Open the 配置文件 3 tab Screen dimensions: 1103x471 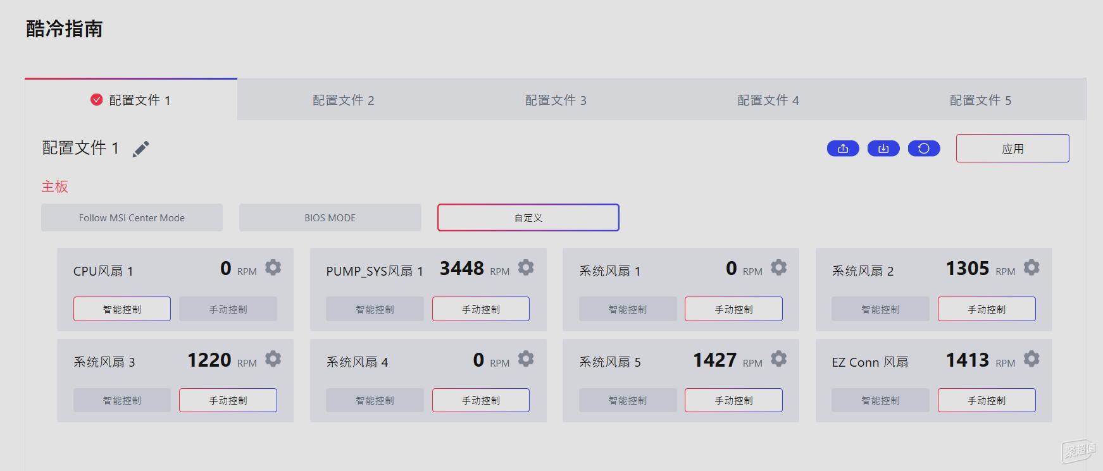click(x=555, y=101)
